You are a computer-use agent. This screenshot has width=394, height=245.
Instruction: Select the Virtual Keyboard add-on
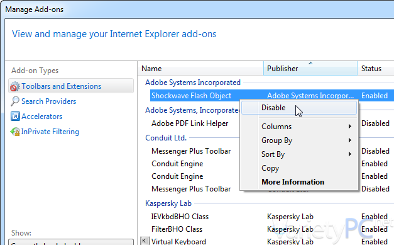point(178,241)
